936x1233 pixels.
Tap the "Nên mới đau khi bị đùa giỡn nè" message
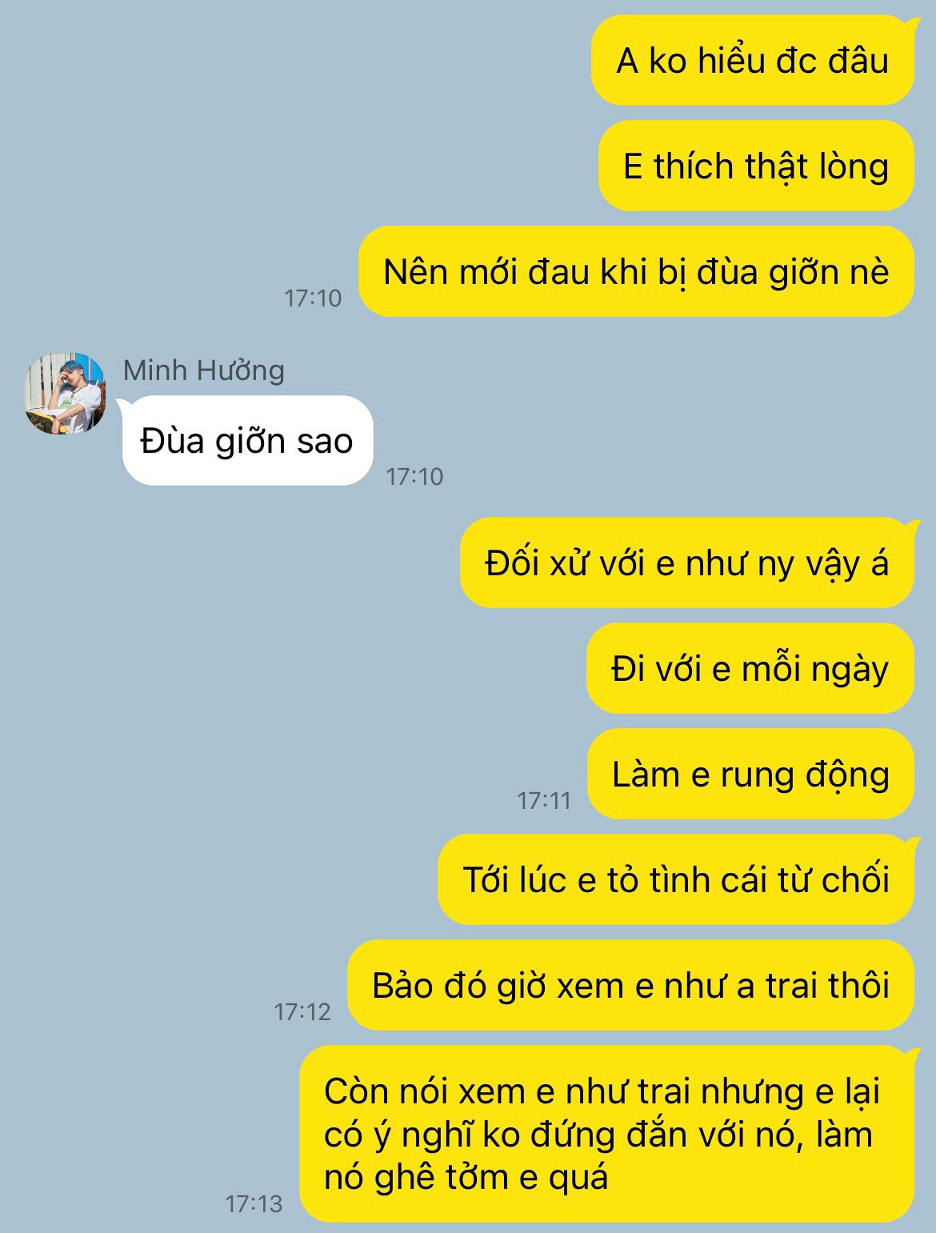click(x=636, y=272)
